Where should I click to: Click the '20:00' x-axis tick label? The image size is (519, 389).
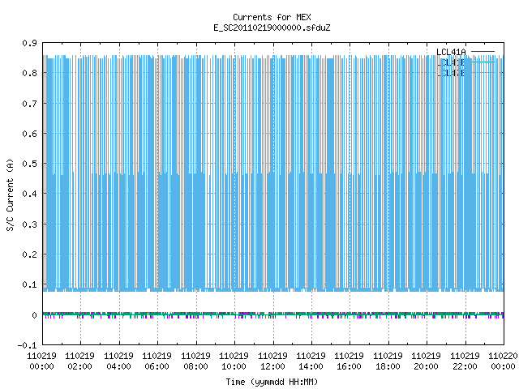click(x=426, y=366)
